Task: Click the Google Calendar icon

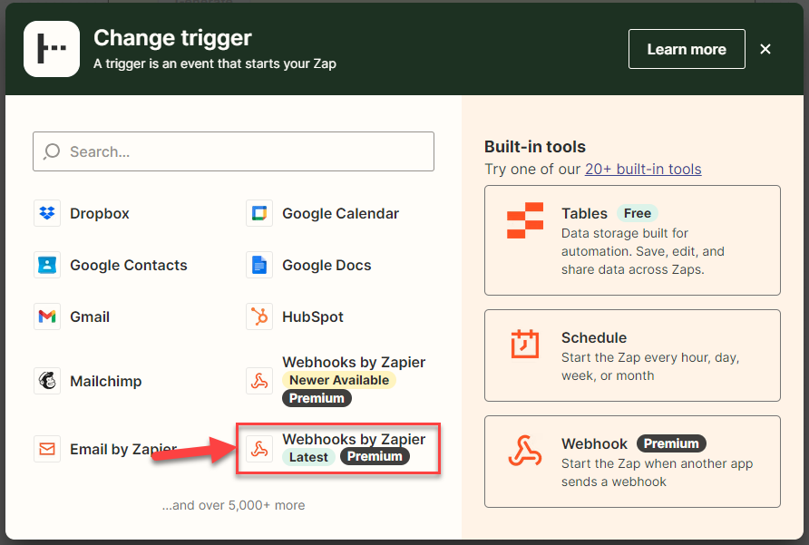Action: click(x=259, y=213)
